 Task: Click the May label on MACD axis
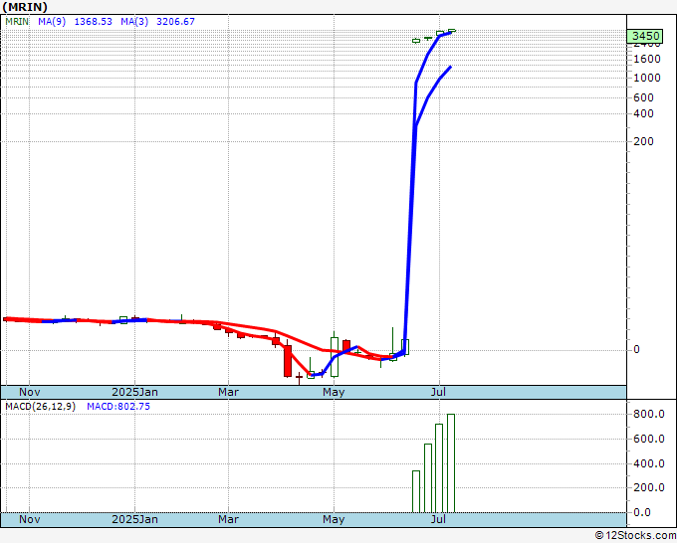(x=334, y=519)
